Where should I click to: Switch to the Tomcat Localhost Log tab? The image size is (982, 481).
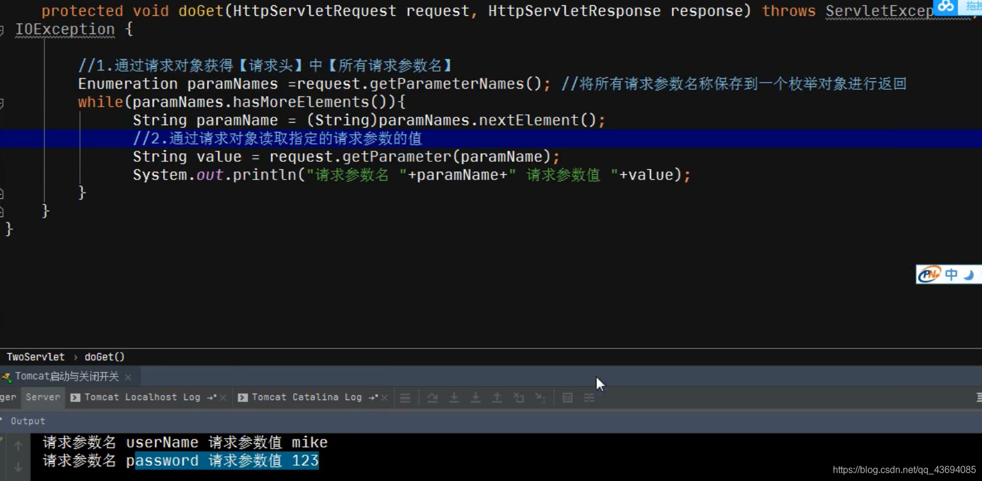[142, 397]
